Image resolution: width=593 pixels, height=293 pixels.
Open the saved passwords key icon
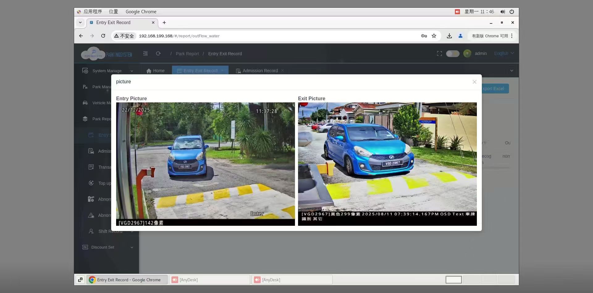(x=424, y=36)
